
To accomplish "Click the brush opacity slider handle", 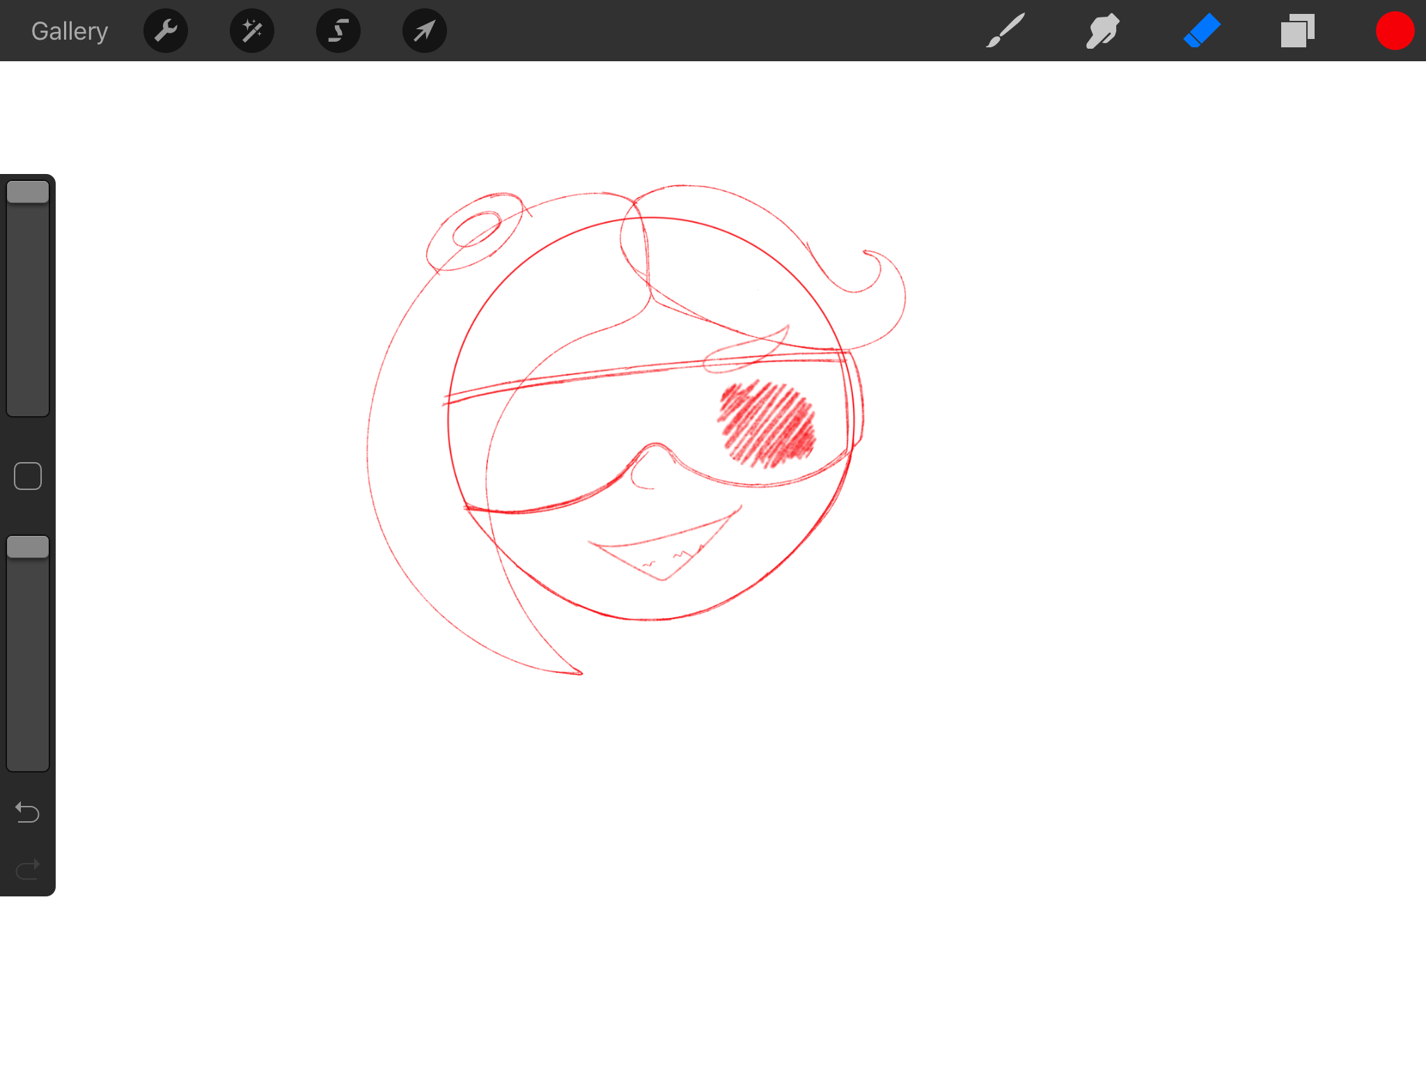I will (x=28, y=547).
